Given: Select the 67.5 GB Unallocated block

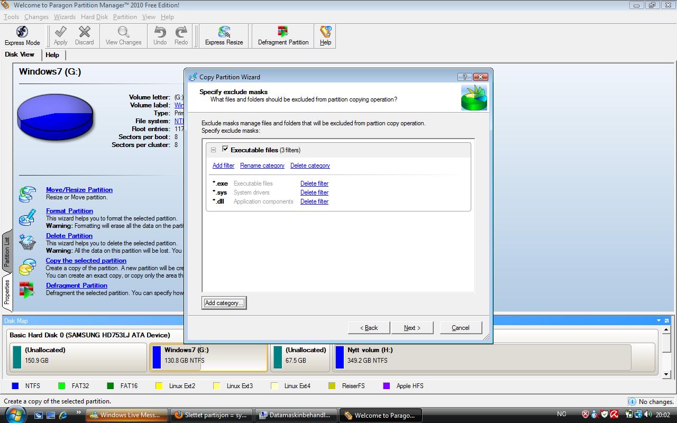Looking at the screenshot, I should pyautogui.click(x=300, y=357).
